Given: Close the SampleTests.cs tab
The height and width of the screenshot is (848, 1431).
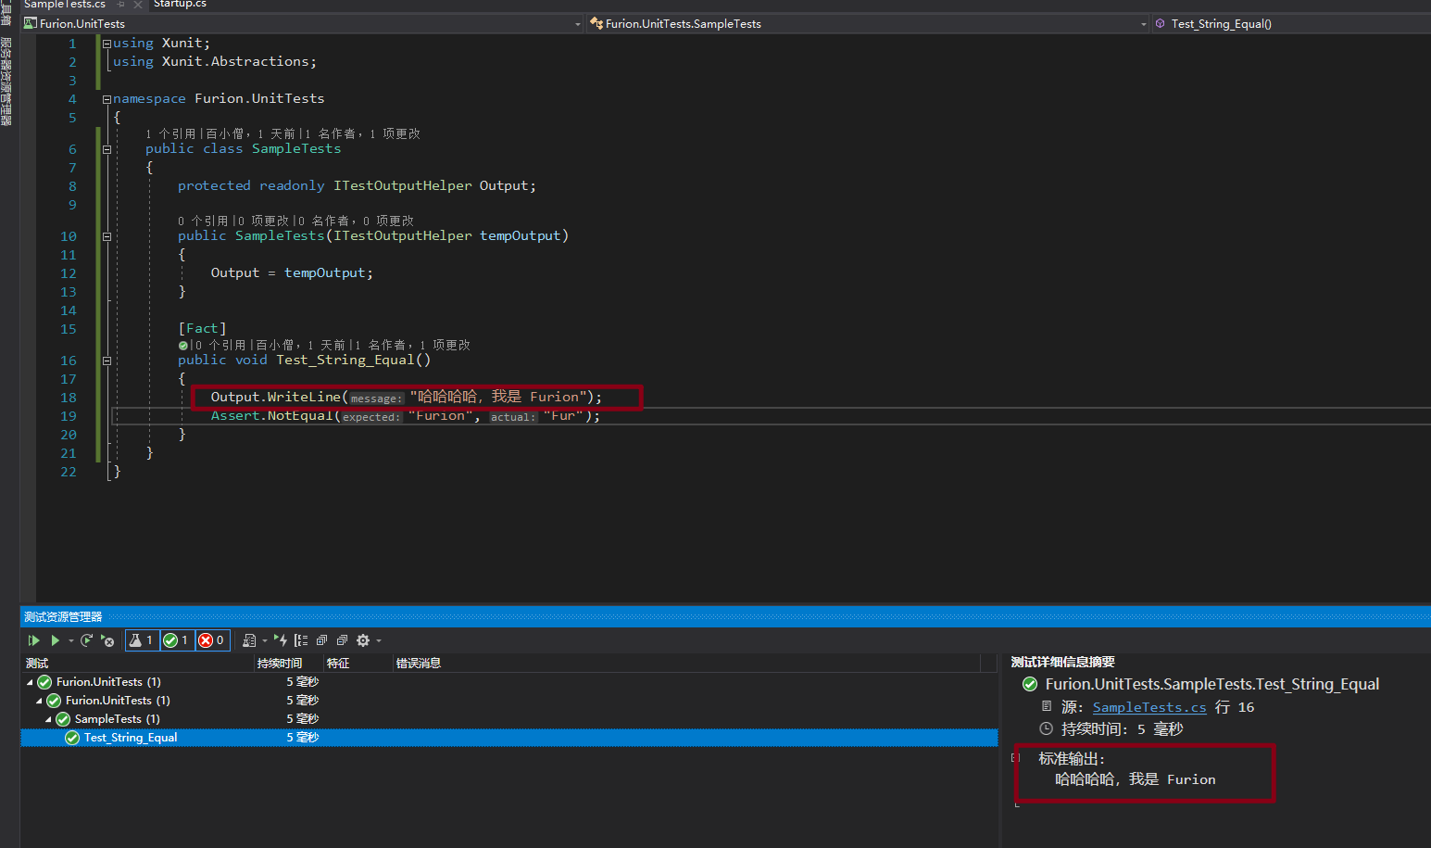Looking at the screenshot, I should coord(138,5).
